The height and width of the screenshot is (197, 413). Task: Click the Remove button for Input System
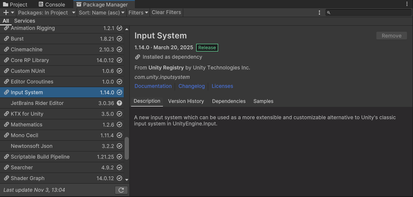pos(392,36)
